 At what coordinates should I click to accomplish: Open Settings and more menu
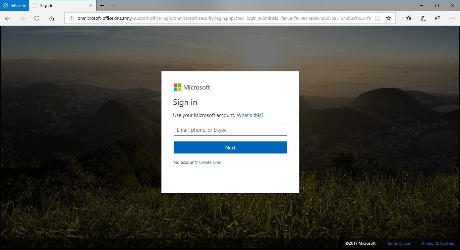pos(452,18)
